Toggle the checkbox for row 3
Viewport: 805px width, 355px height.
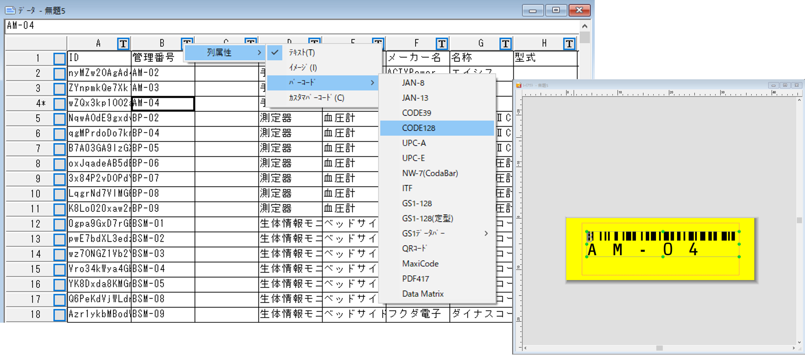pos(59,89)
